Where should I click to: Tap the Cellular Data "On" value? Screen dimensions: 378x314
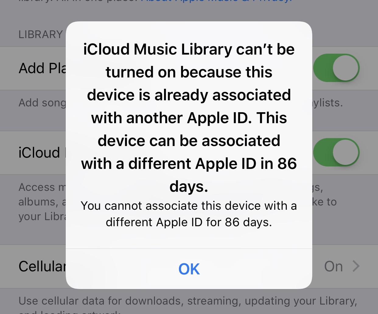pyautogui.click(x=334, y=266)
